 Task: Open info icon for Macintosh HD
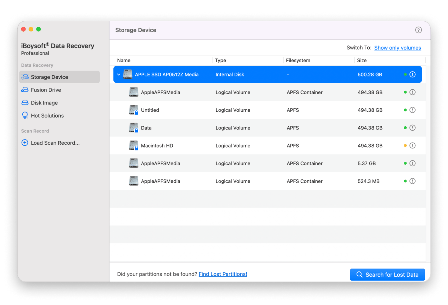click(x=412, y=146)
